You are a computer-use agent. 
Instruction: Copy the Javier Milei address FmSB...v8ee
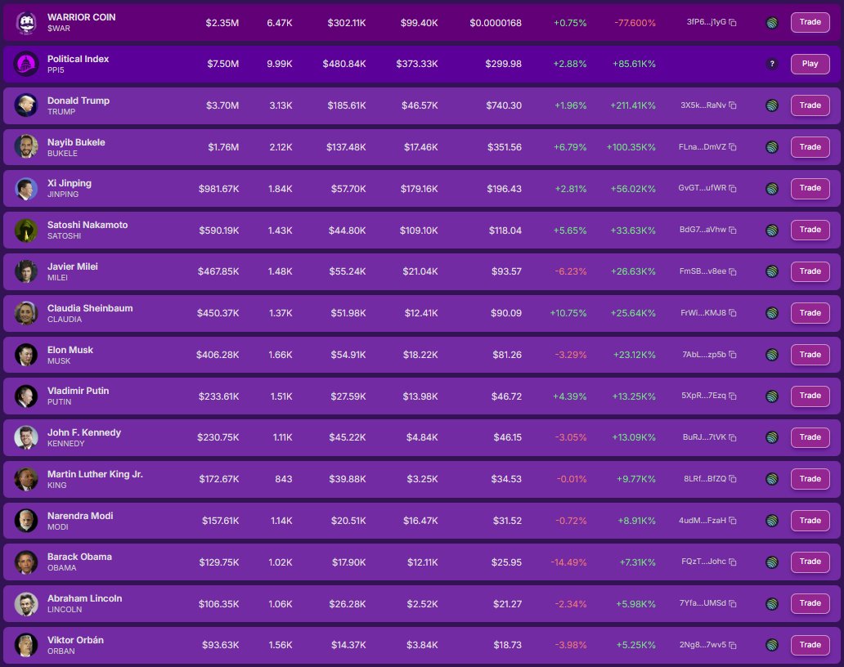[x=733, y=271]
